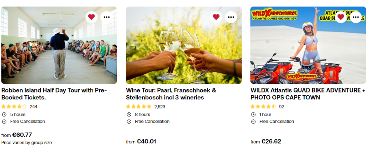
Task: Click the Robben Island 5 hours clock icon
Action: point(4,114)
